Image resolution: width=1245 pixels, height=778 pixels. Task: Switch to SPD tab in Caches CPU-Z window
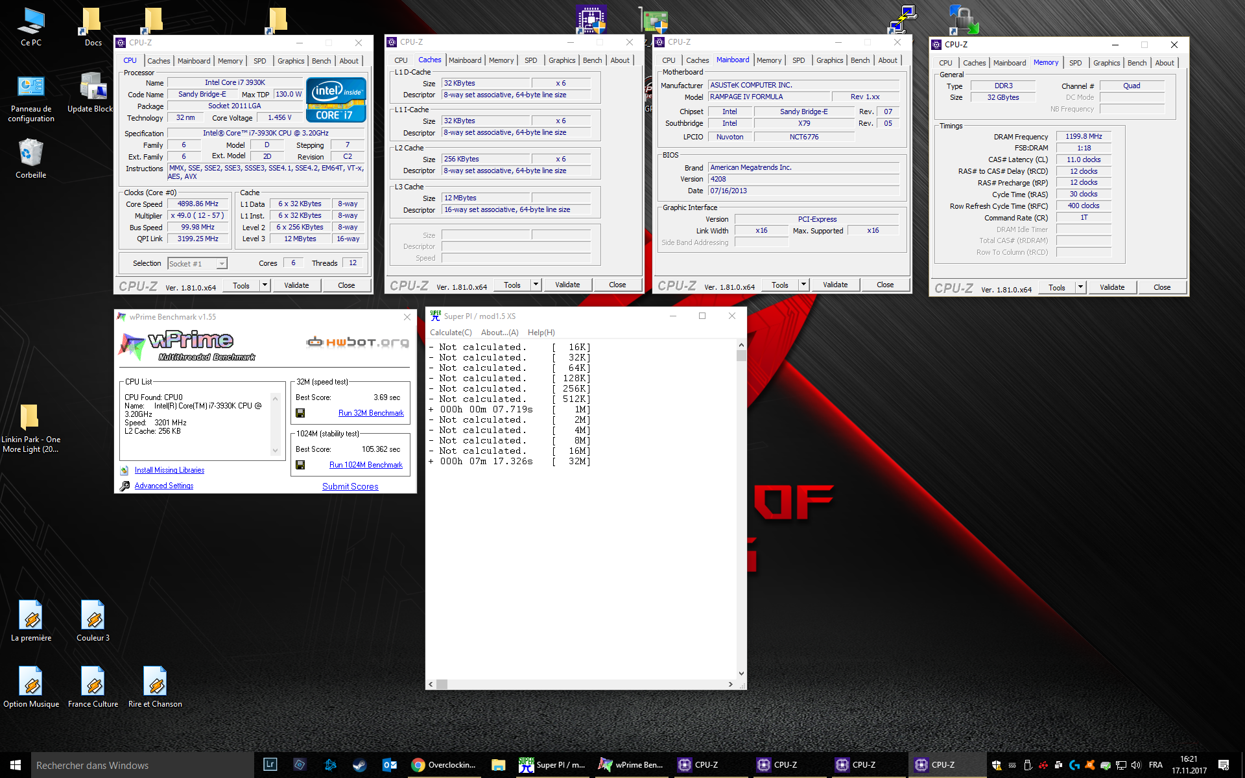pyautogui.click(x=531, y=60)
